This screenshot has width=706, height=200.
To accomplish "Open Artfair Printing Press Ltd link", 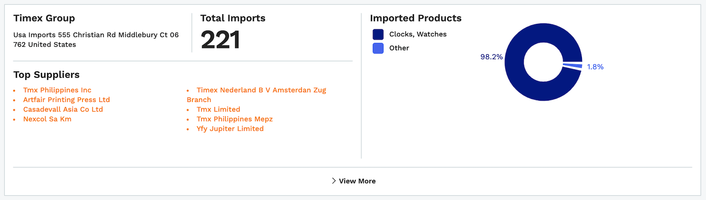I will [66, 100].
